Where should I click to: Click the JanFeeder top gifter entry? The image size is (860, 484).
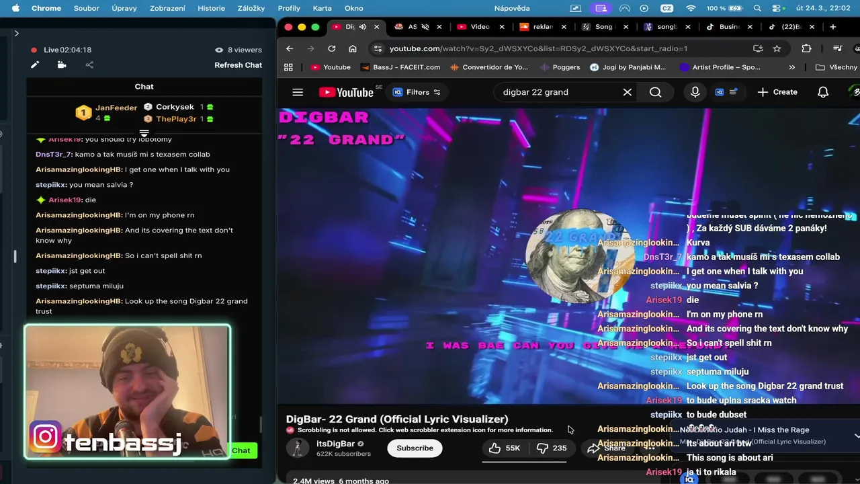106,112
